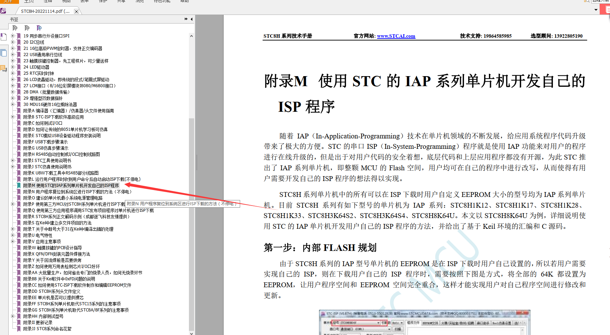The image size is (610, 335).
Task: Expand the 附录I STC工具使用说明书 bookmark
Action: tap(13, 161)
